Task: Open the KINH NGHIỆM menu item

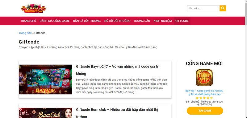Action: point(163,21)
